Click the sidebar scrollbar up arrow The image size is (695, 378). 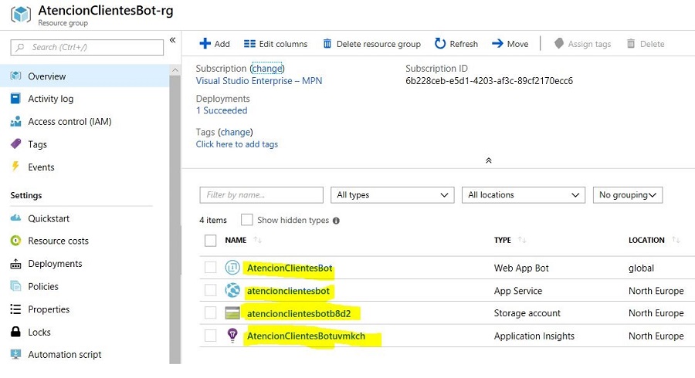[x=175, y=70]
